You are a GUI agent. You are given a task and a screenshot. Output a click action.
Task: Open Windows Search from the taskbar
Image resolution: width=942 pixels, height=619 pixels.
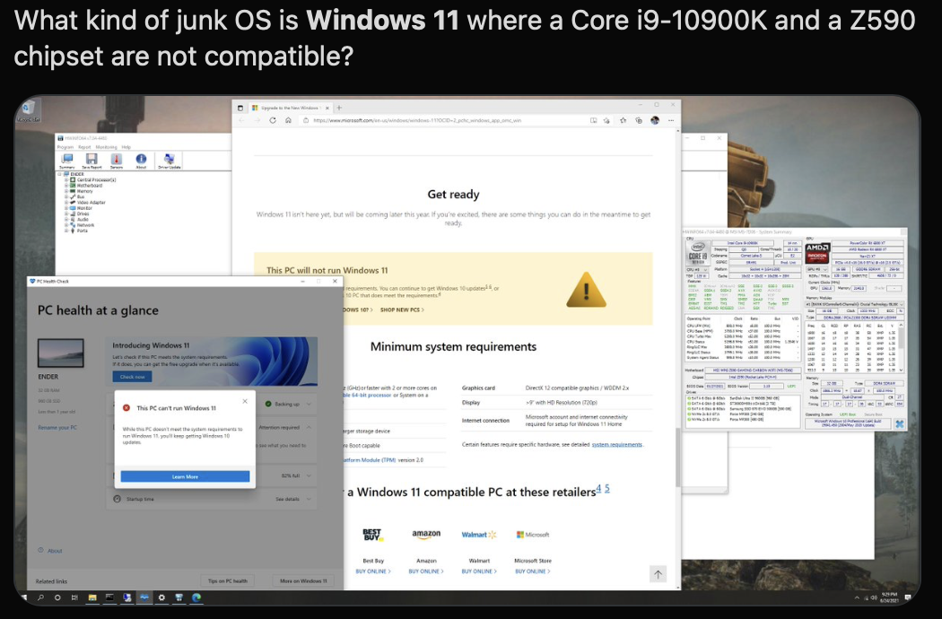tap(41, 597)
